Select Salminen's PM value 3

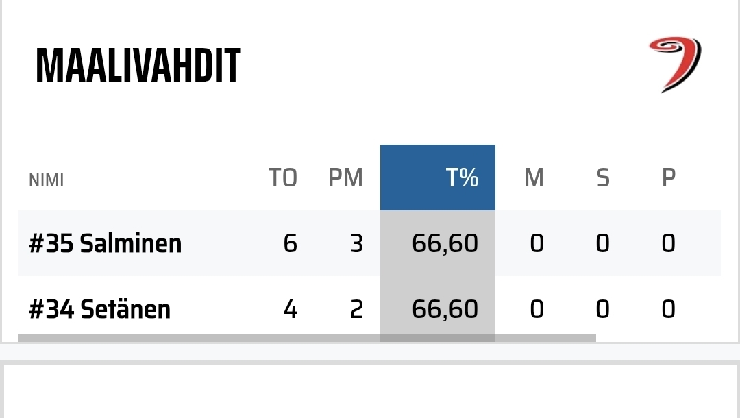point(356,243)
